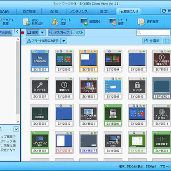Click the search magnifier icon

click(139, 32)
